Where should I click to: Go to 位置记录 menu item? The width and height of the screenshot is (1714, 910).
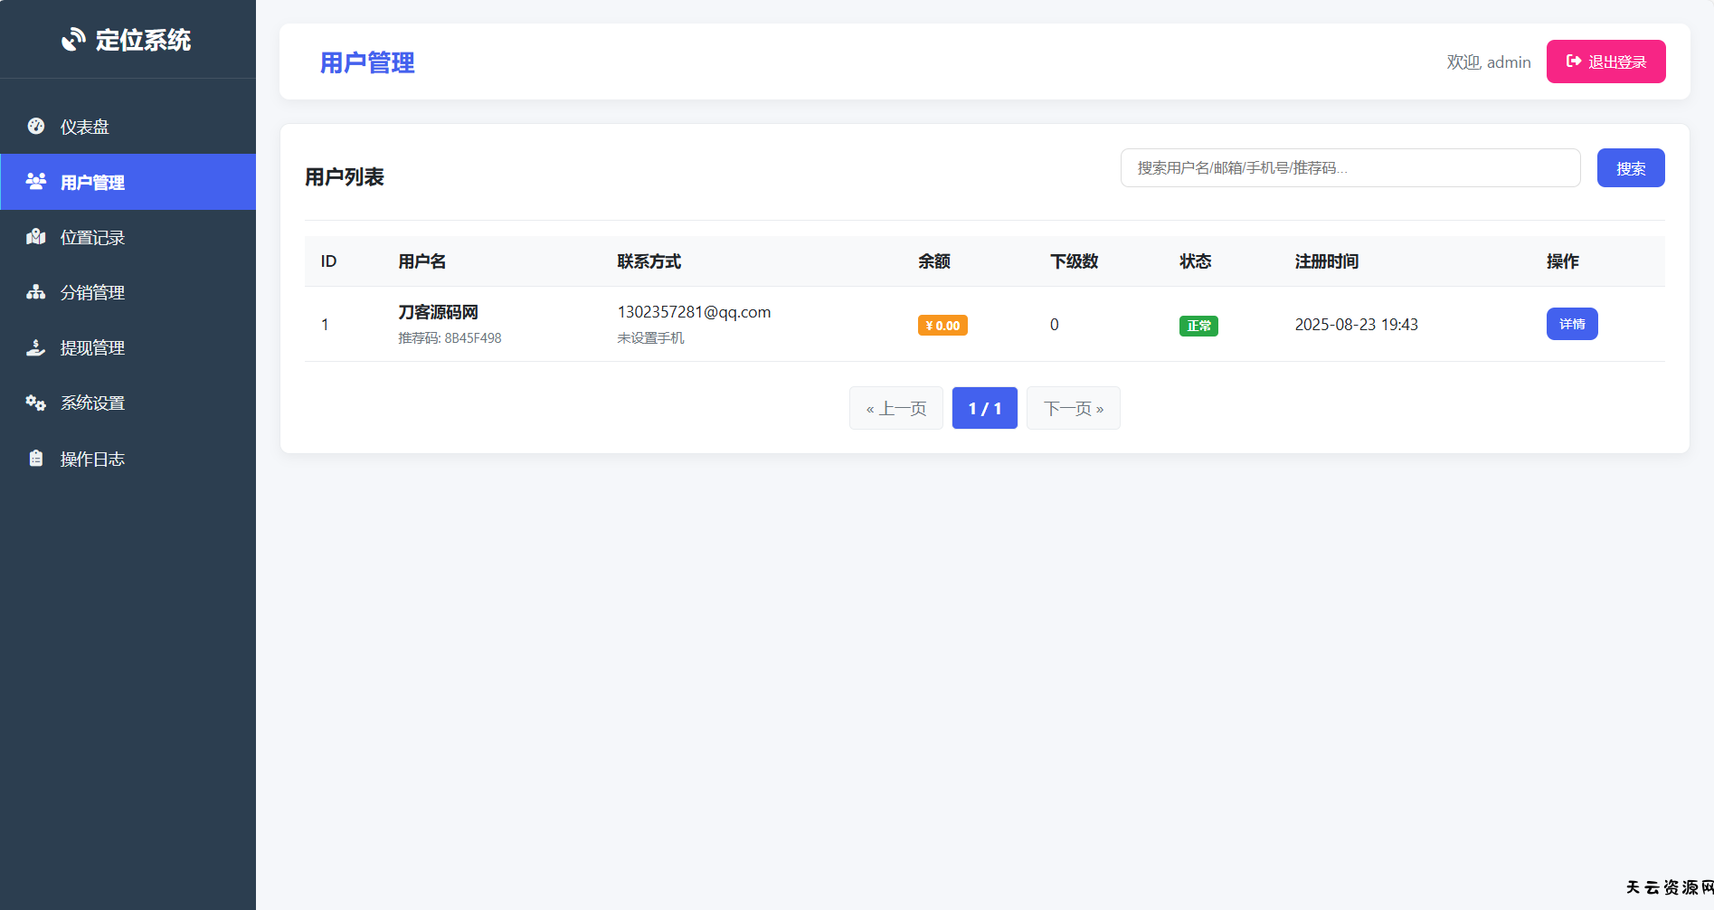(x=92, y=238)
